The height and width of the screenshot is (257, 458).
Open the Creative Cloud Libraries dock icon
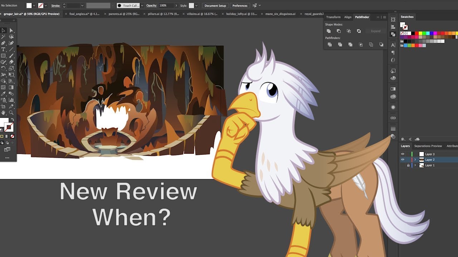(393, 97)
